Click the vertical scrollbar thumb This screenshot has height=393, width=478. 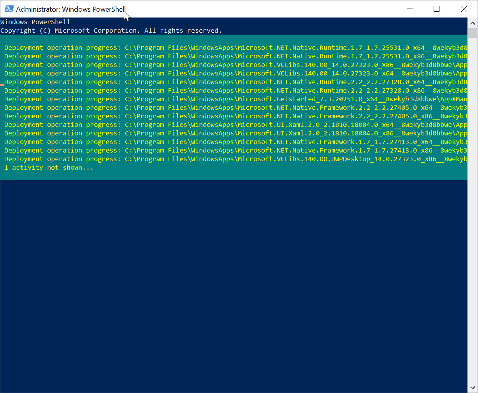pyautogui.click(x=473, y=33)
